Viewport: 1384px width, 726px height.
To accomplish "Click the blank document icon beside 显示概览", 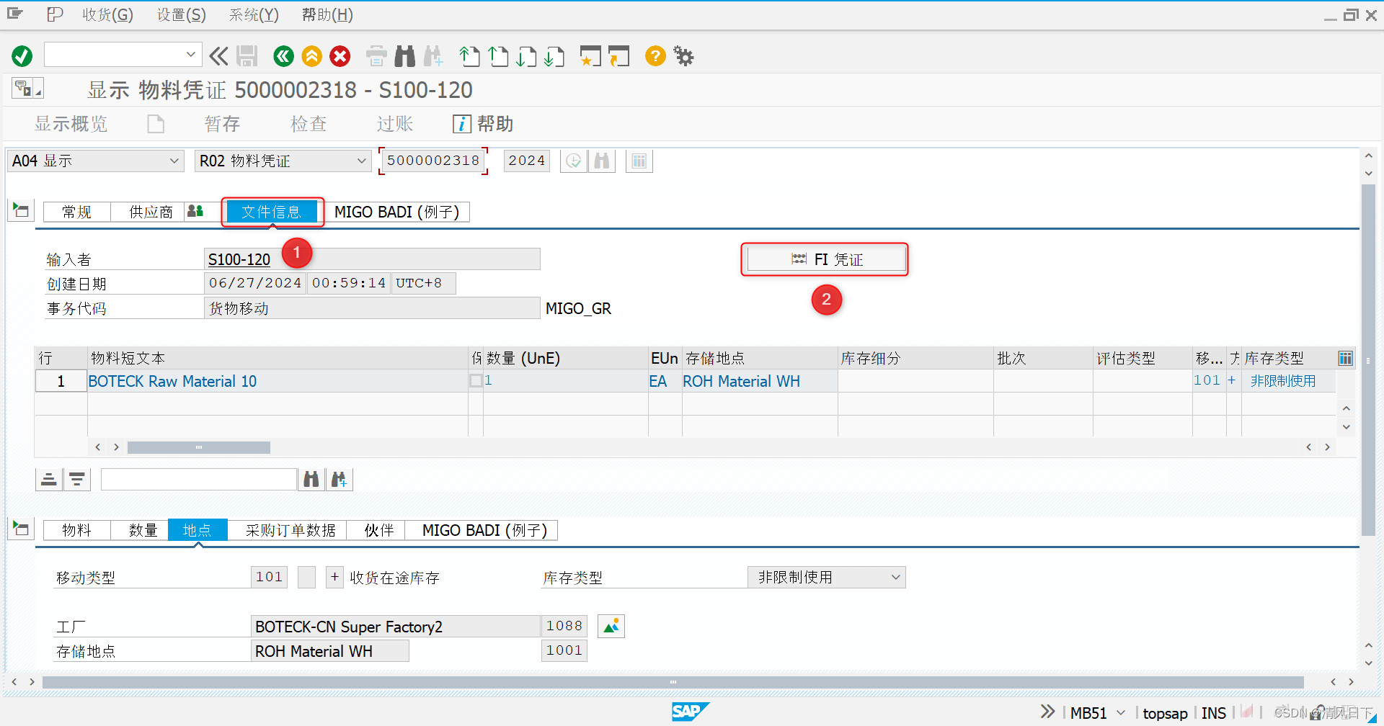I will pyautogui.click(x=156, y=124).
